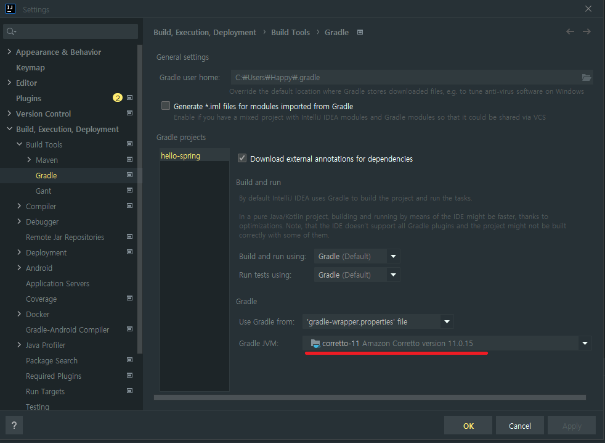Collapse Build, Execution, Deployment section
The height and width of the screenshot is (443, 605).
[9, 129]
